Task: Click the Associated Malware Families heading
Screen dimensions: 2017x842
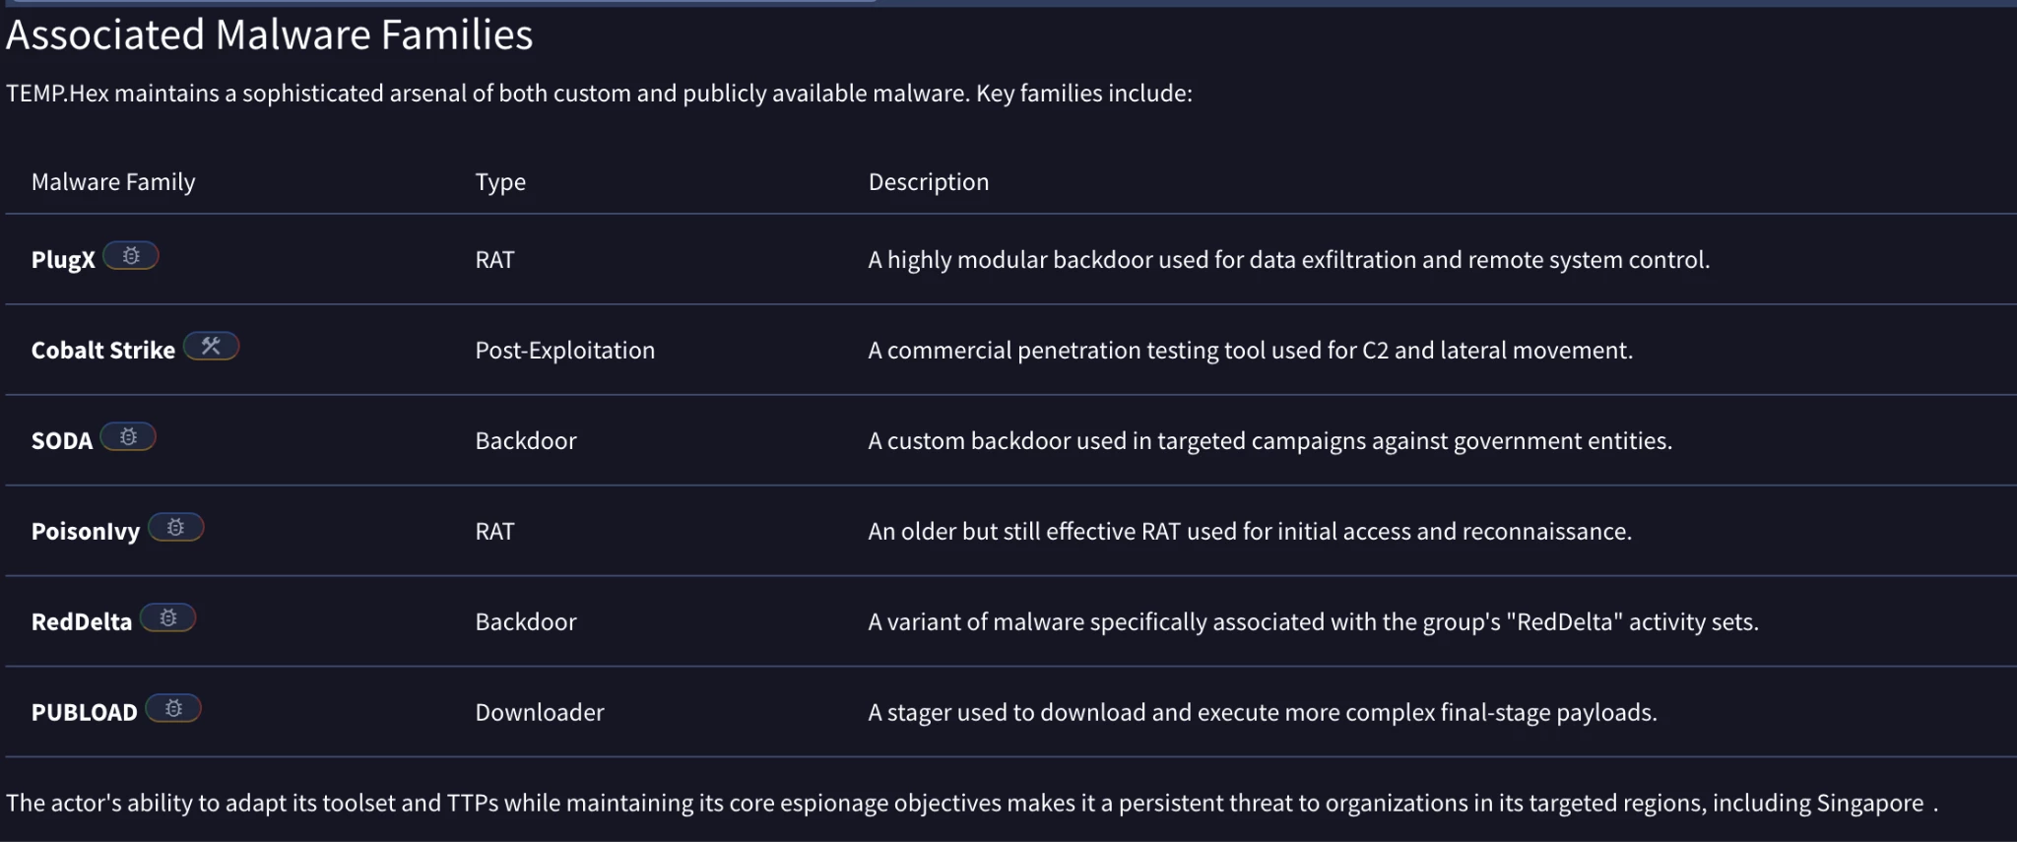Action: [270, 35]
